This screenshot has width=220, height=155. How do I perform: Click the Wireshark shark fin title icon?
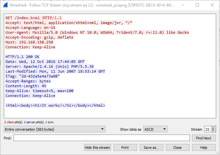(5, 5)
